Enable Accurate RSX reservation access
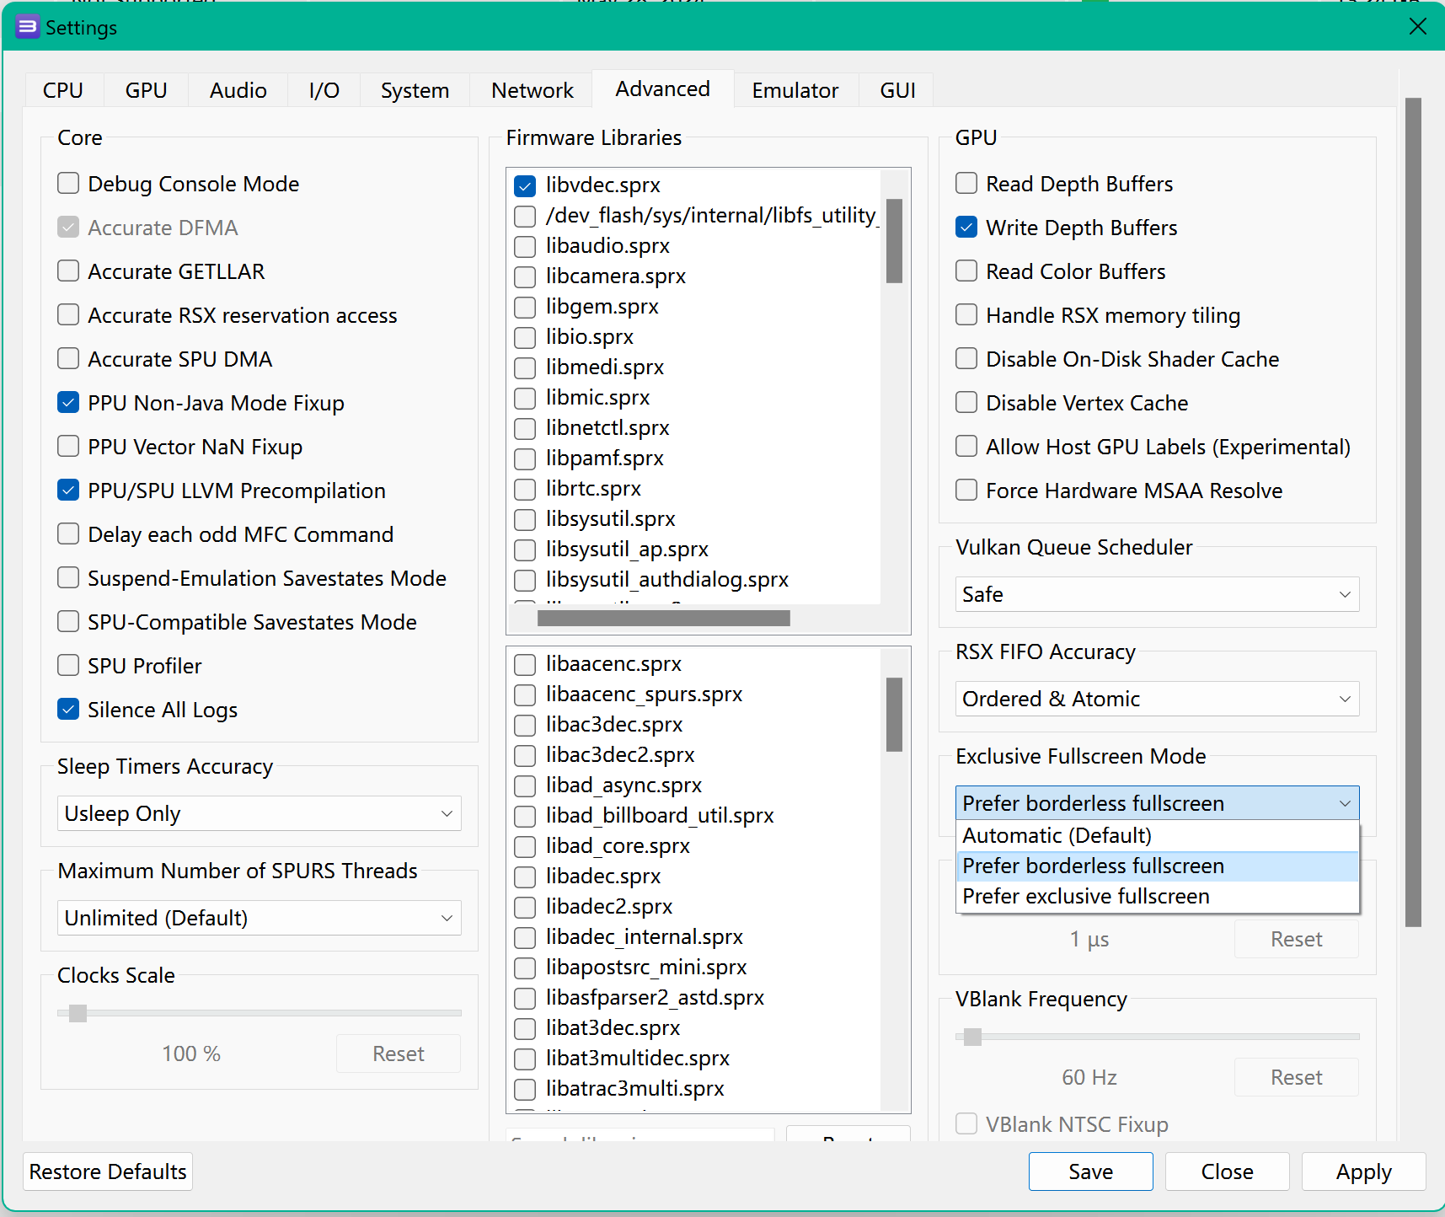This screenshot has width=1445, height=1217. coord(68,315)
